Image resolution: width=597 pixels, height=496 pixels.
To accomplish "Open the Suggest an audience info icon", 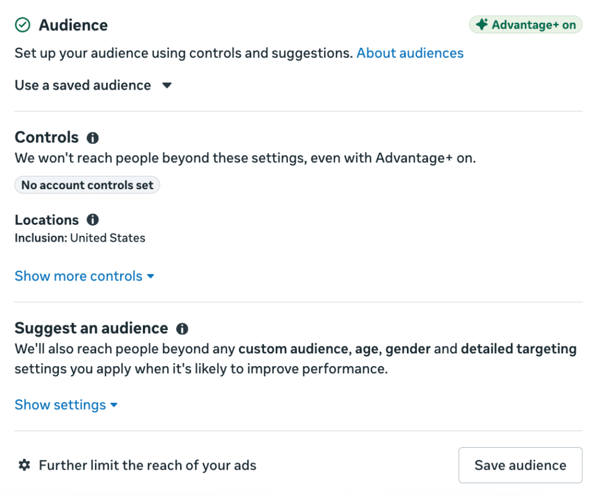I will (182, 329).
